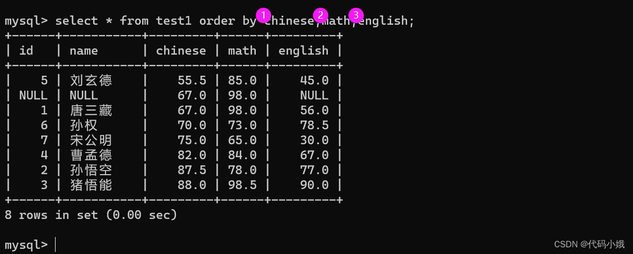Click the NULL value in name column
This screenshot has height=254, width=633.
84,95
